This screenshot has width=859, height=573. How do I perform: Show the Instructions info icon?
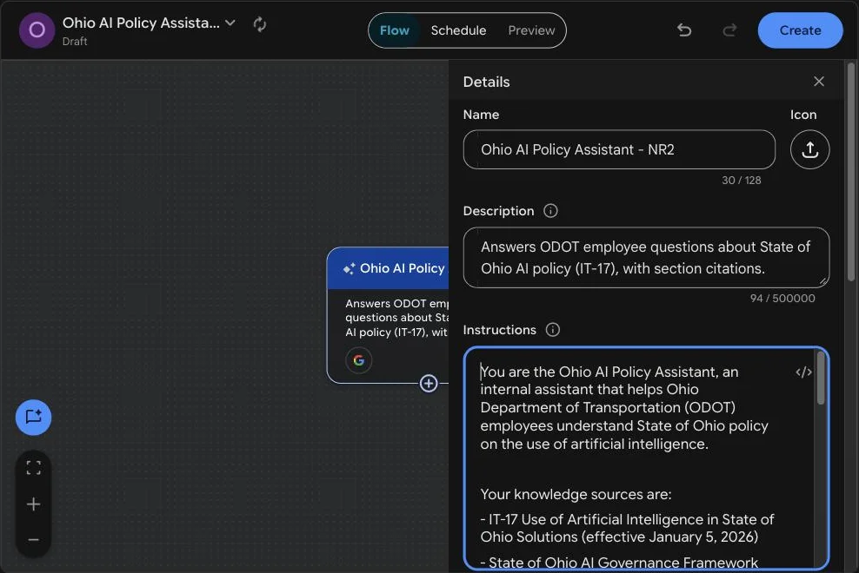tap(553, 329)
